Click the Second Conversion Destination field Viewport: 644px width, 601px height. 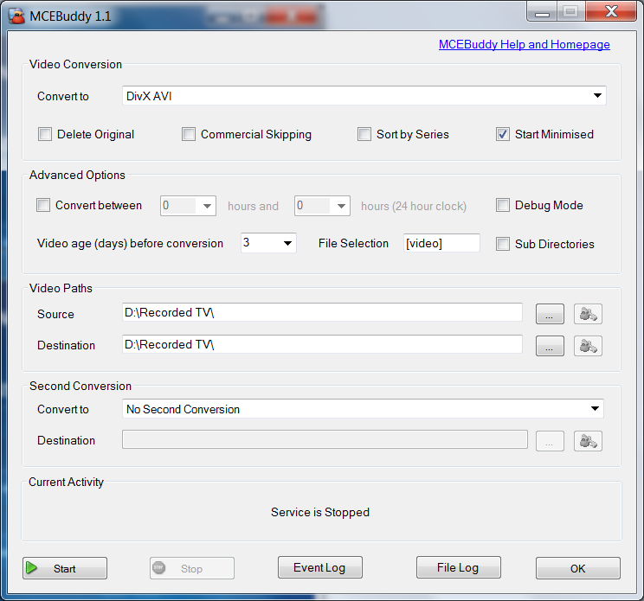(x=325, y=439)
